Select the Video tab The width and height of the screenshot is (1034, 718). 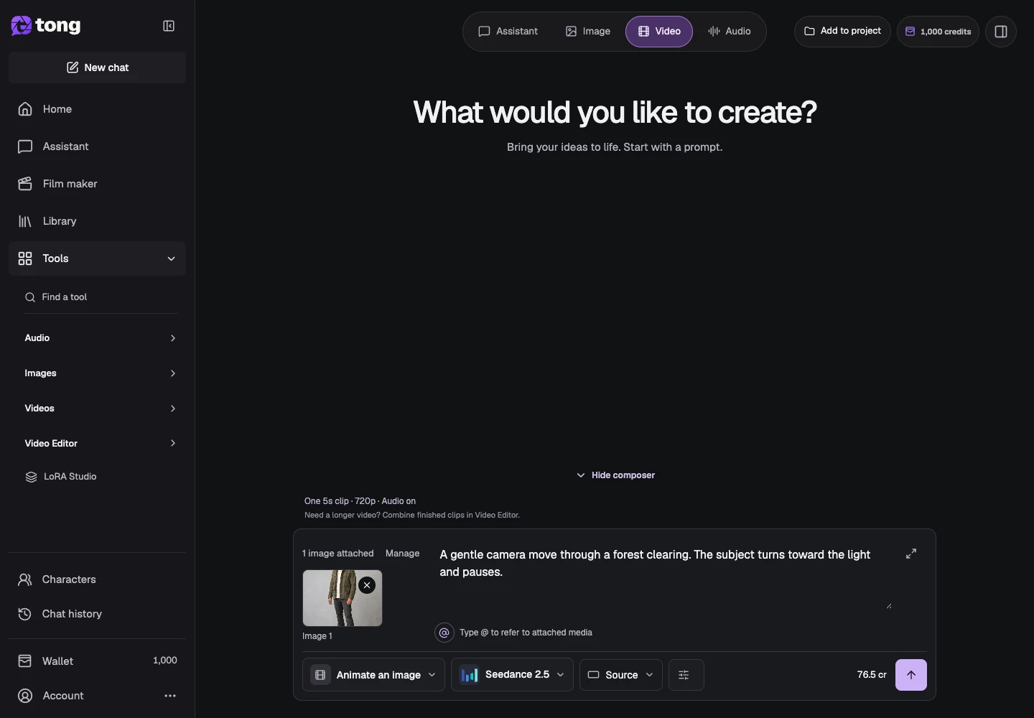tap(659, 32)
